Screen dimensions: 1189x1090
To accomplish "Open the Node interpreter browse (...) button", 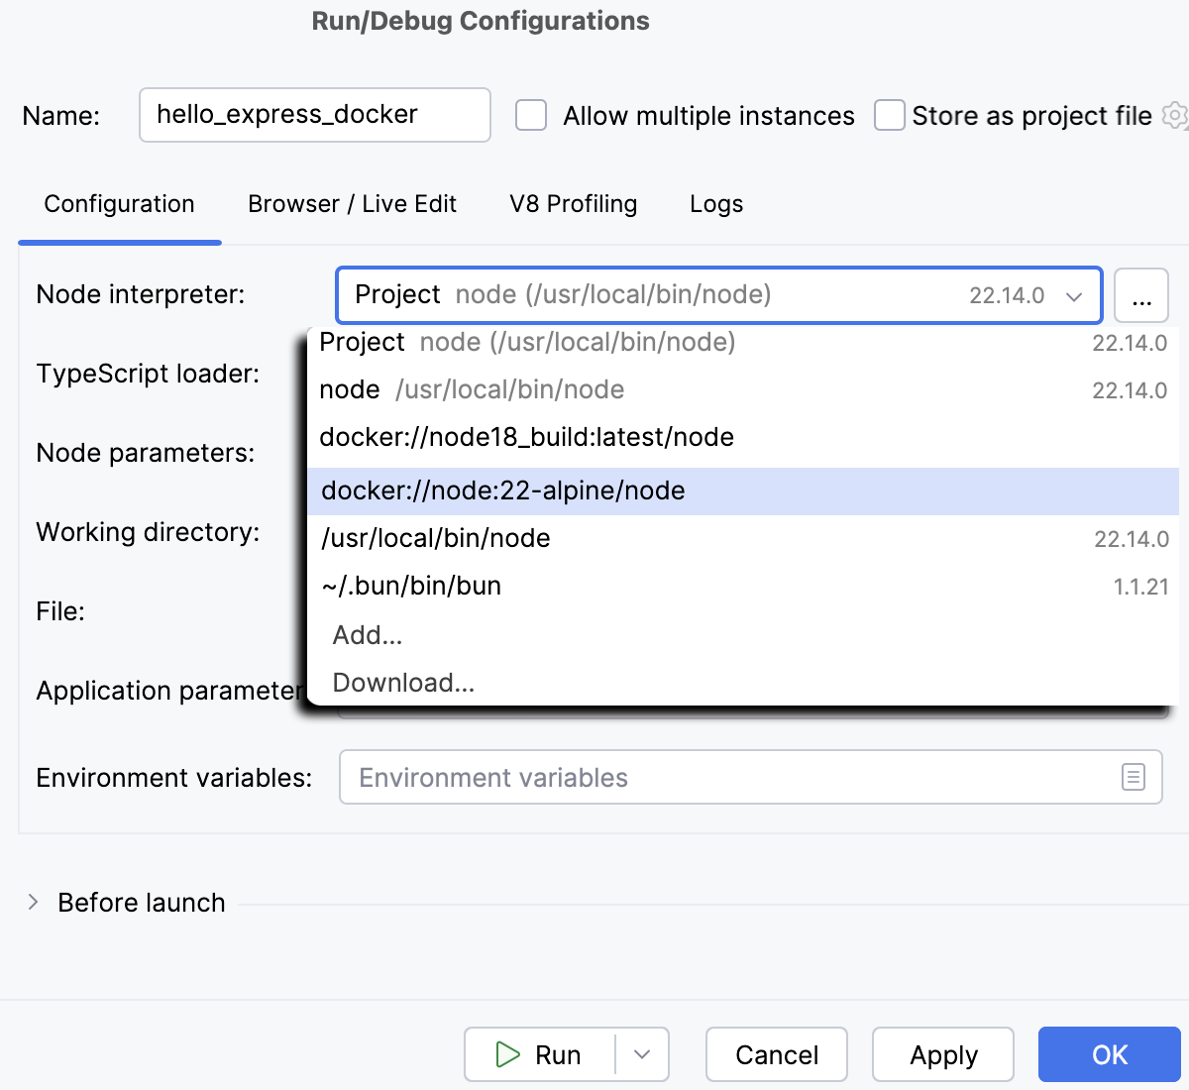I will pos(1141,294).
